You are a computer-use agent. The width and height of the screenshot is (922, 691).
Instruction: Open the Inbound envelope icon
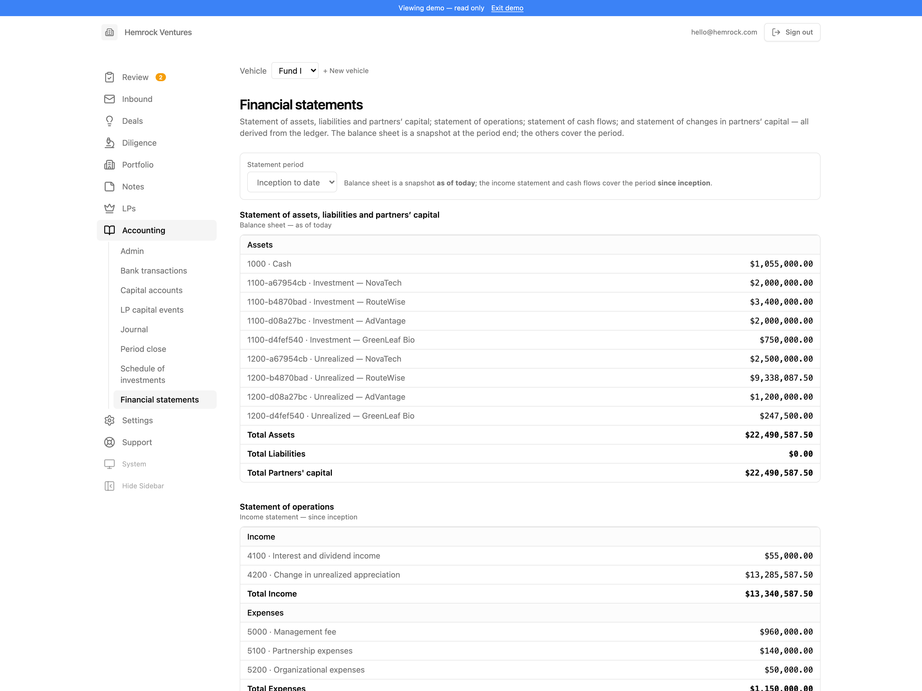[109, 99]
